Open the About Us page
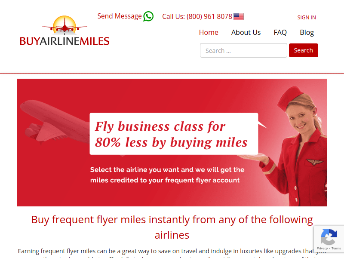The height and width of the screenshot is (258, 344). pyautogui.click(x=246, y=33)
